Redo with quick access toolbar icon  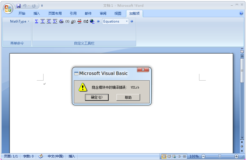click(x=34, y=6)
